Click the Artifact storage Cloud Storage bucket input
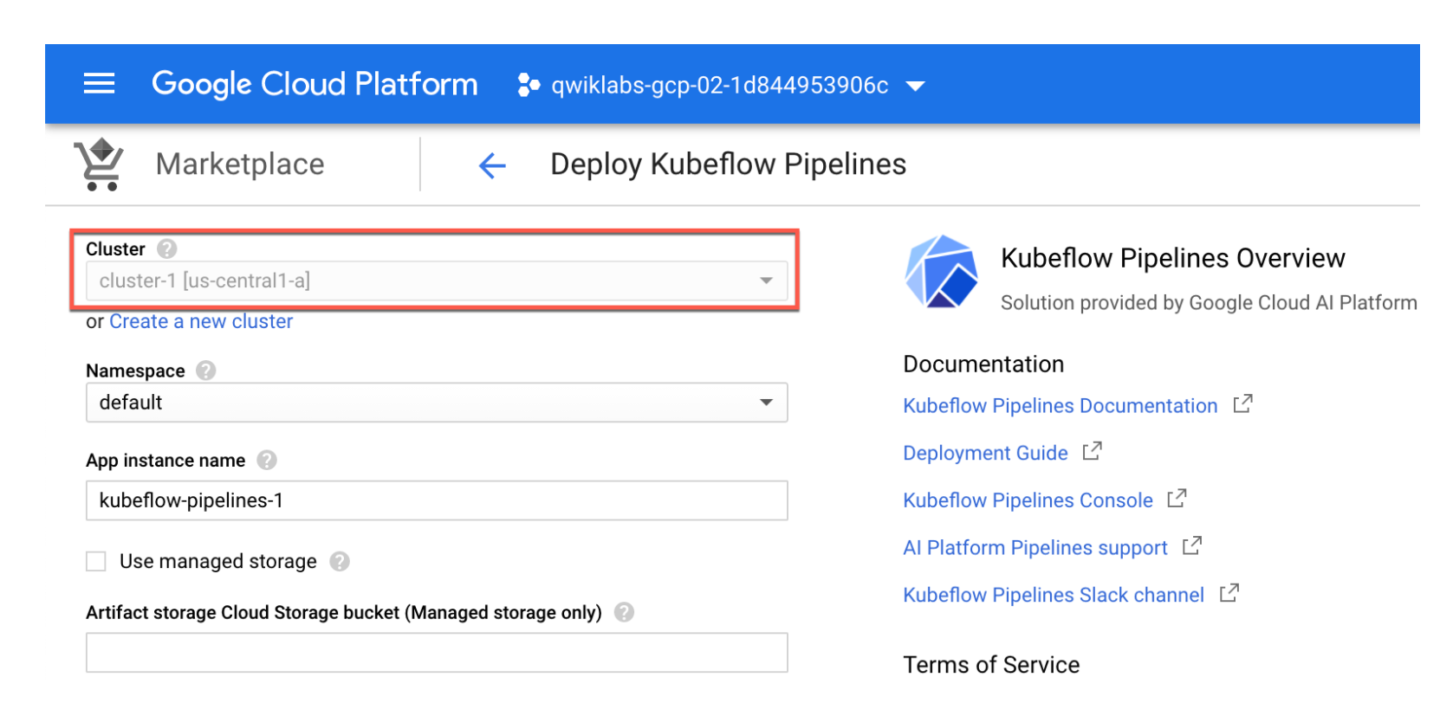Screen dimensions: 1440x703 click(x=437, y=653)
